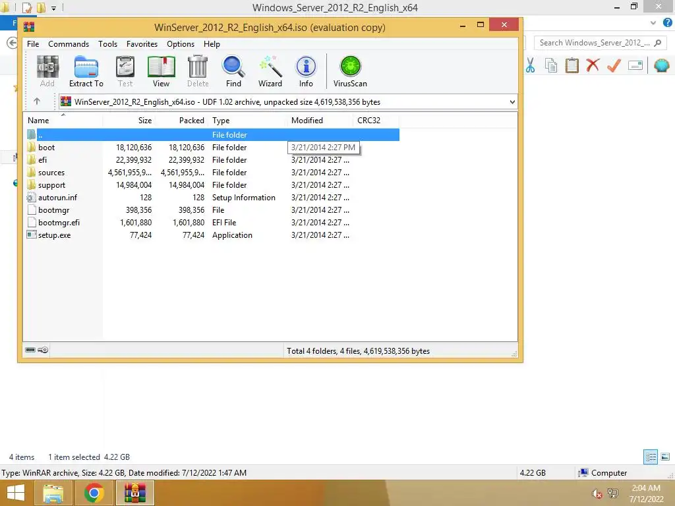675x506 pixels.
Task: Open the Tools menu
Action: 107,44
